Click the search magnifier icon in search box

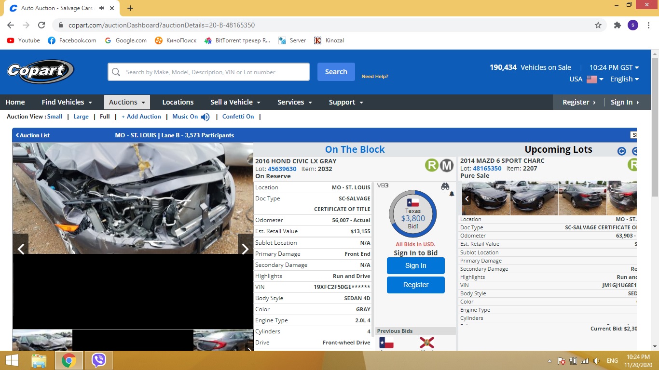(116, 72)
